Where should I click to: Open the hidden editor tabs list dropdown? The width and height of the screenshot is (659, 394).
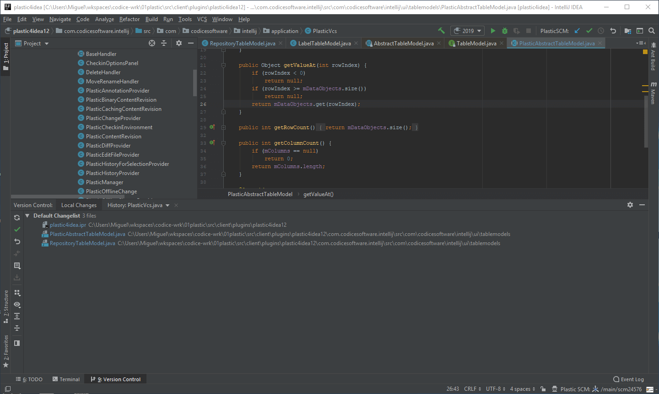click(x=641, y=43)
